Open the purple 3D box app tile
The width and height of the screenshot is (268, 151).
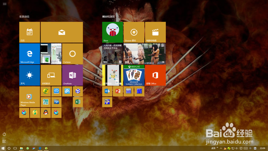tap(78, 91)
